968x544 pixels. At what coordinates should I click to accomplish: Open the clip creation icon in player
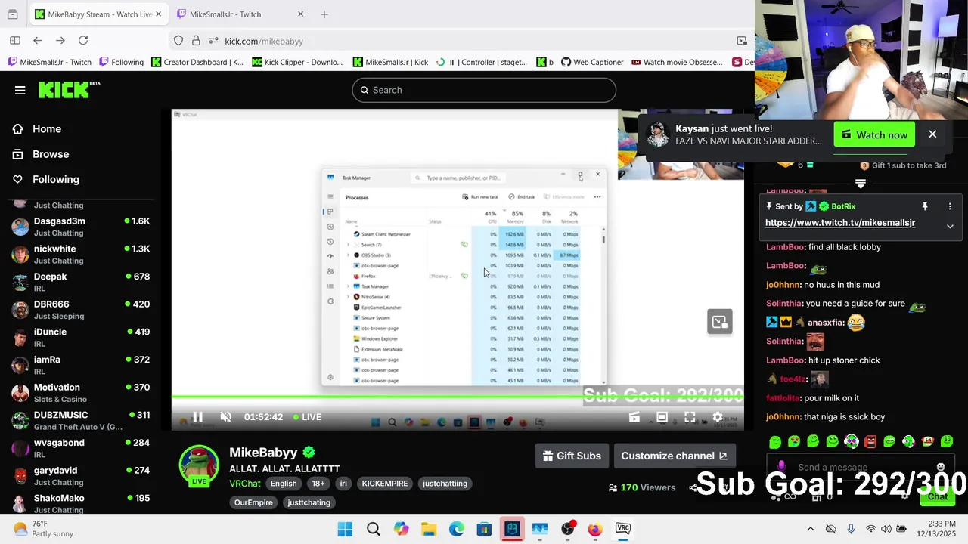click(634, 417)
